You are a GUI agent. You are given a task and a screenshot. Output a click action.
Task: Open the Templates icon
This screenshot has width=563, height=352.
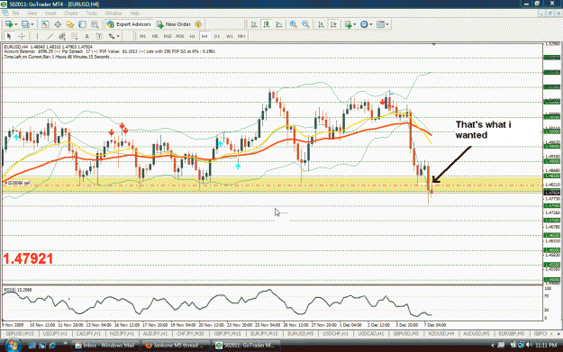(x=380, y=24)
